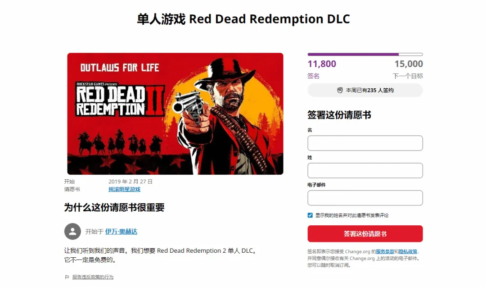The image size is (486, 287).
Task: Open the 摇滚明星游戏 recipient link
Action: 124,189
